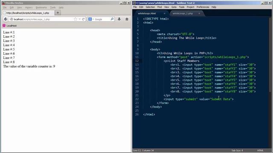Click the name="staff1" input code line
The width and height of the screenshot is (273, 153).
(213, 65)
